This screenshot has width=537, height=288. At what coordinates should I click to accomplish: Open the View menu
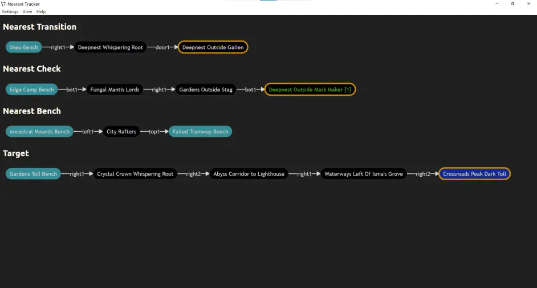(27, 11)
